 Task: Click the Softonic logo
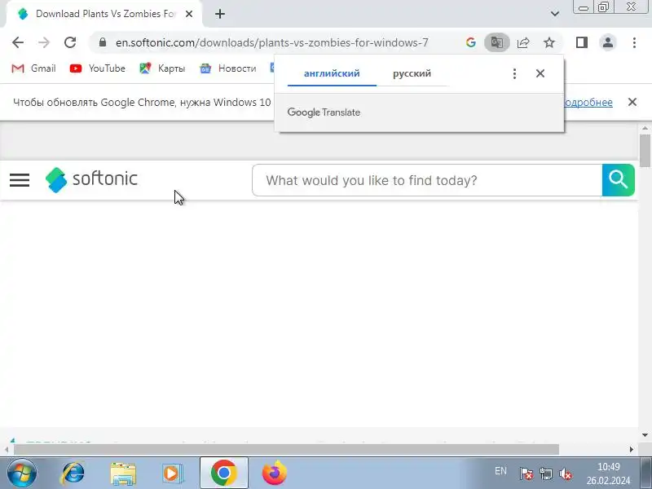91,179
